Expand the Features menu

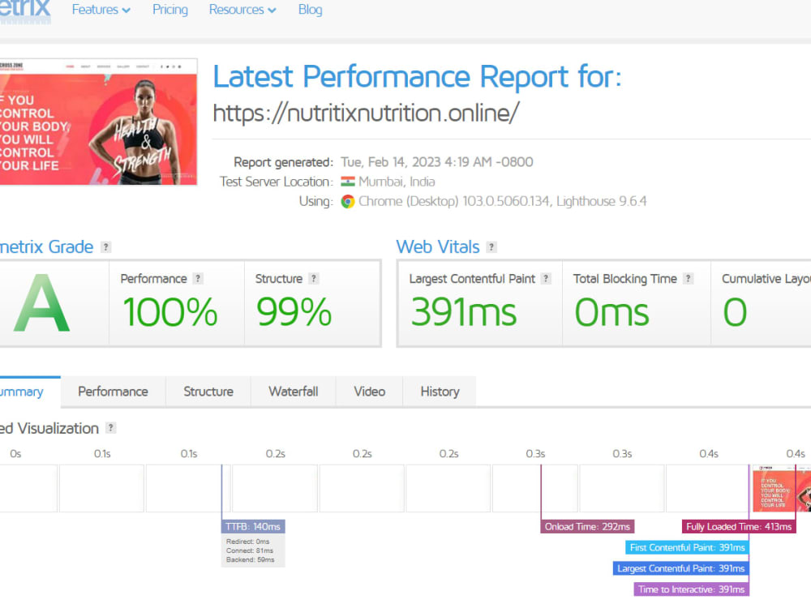point(101,10)
